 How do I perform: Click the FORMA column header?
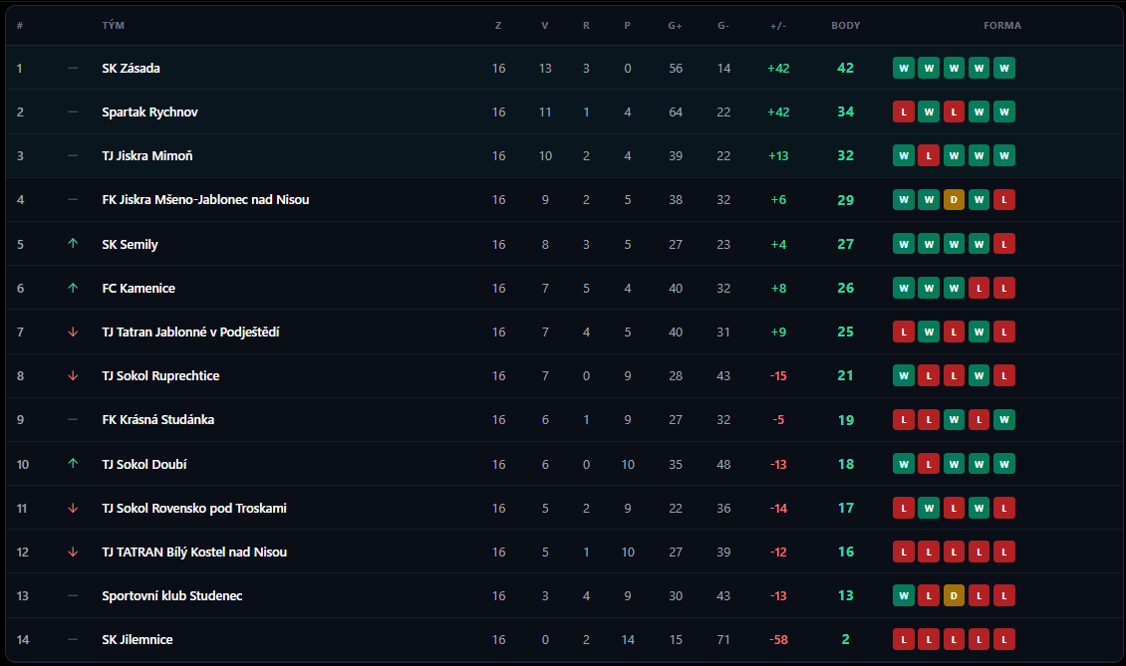1001,26
